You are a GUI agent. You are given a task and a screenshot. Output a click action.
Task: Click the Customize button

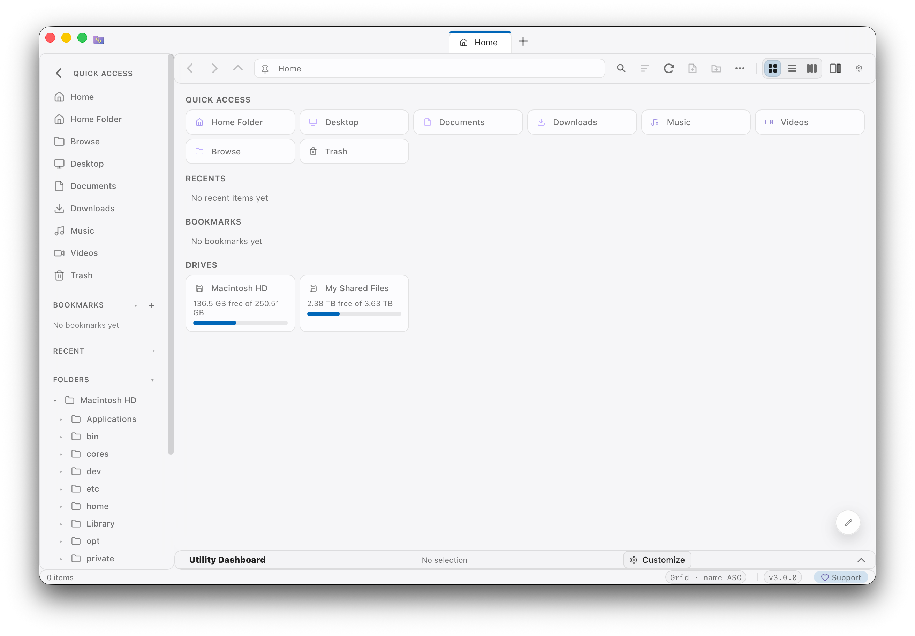click(x=658, y=560)
